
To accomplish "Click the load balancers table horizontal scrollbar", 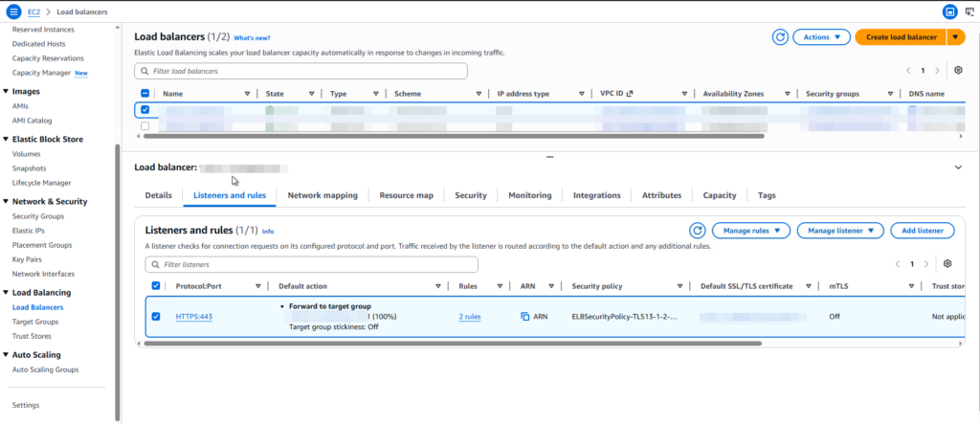I will 454,136.
